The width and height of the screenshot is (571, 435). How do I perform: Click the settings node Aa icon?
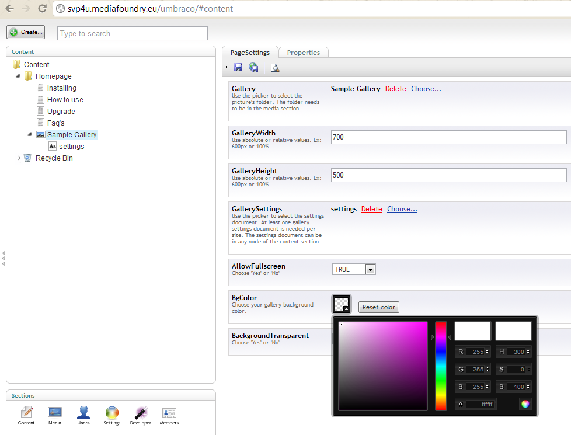click(x=53, y=146)
